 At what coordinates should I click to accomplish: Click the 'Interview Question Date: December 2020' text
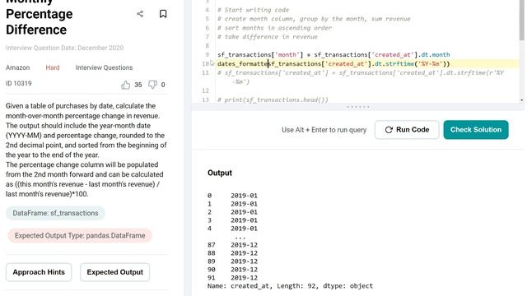pyautogui.click(x=64, y=48)
